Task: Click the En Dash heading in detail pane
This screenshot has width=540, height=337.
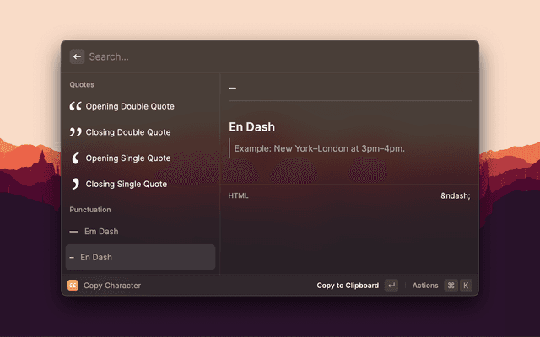Action: [251, 127]
